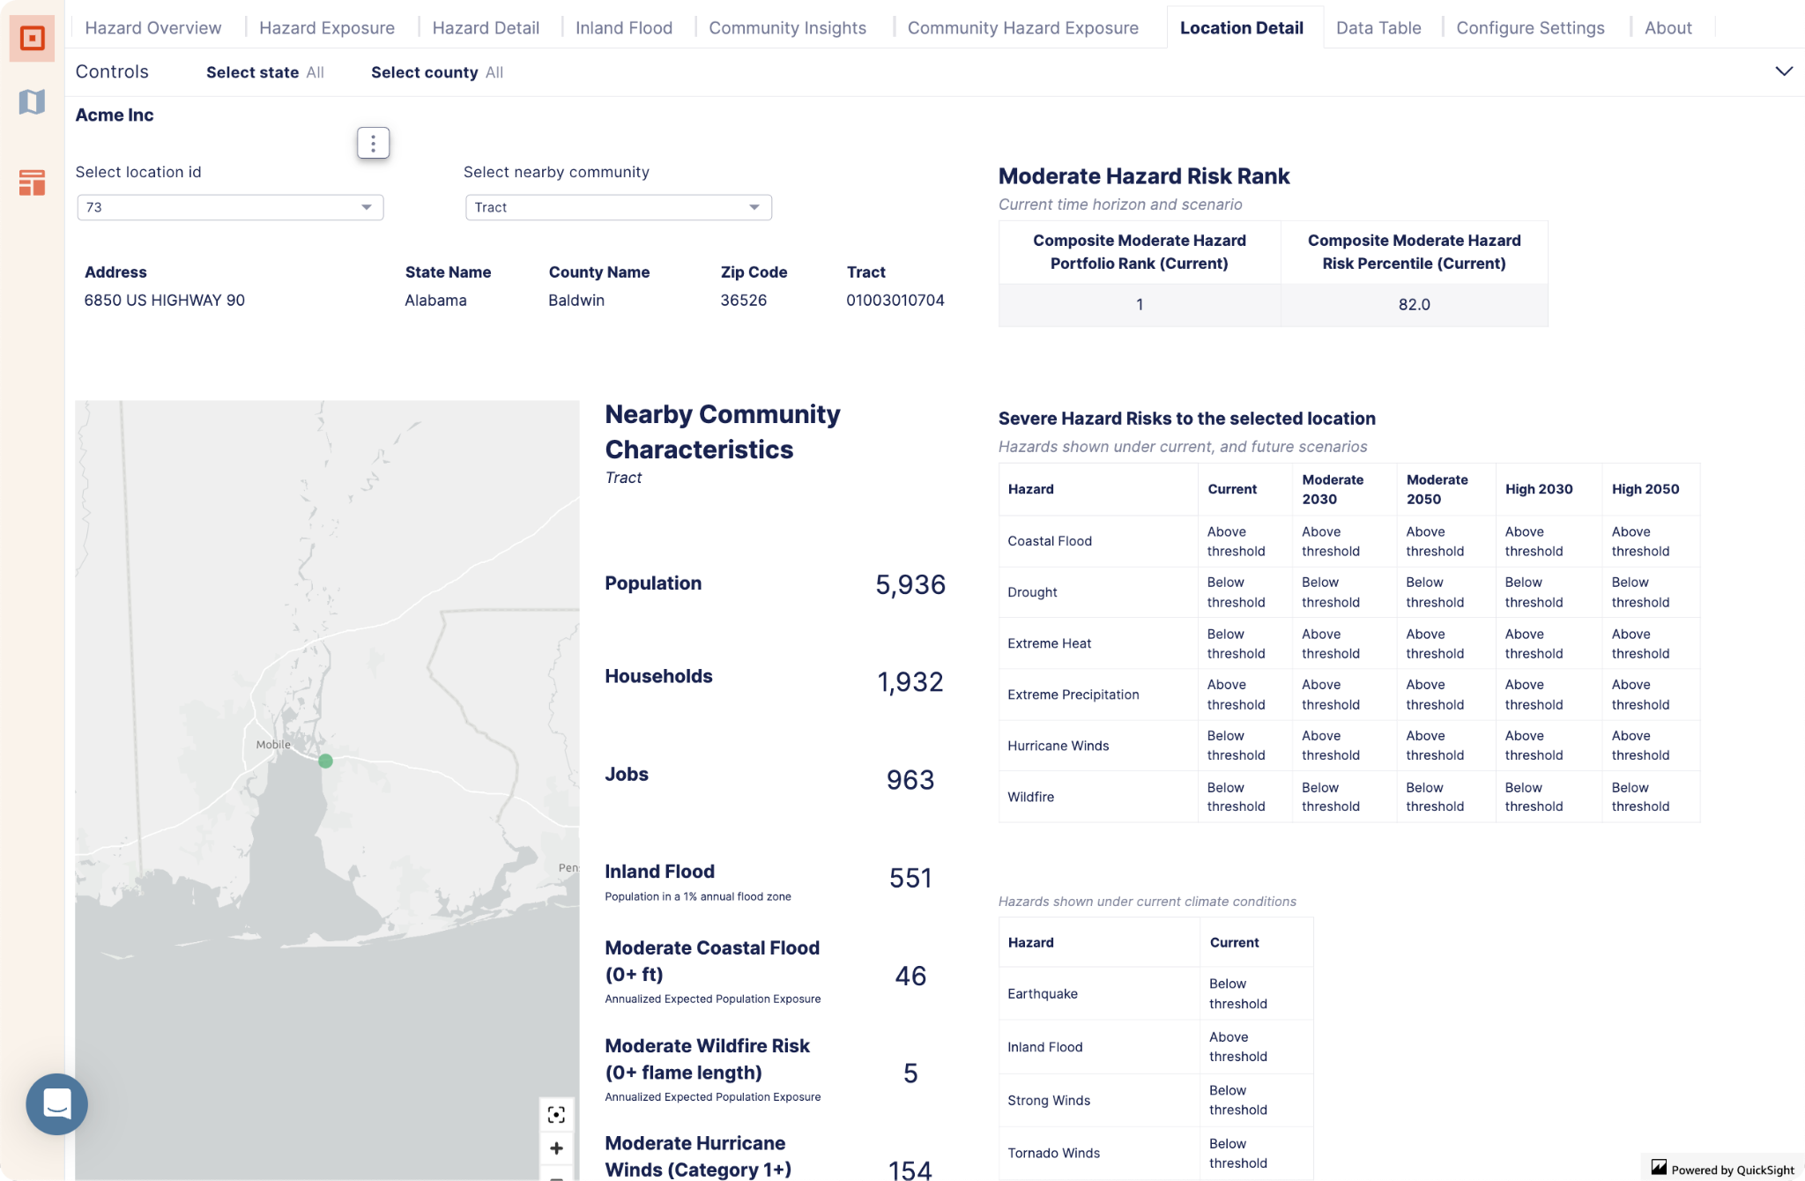The width and height of the screenshot is (1805, 1181).
Task: Open the map view sidebar icon
Action: pos(32,102)
